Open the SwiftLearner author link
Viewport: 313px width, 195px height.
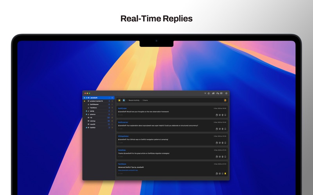tap(123, 122)
